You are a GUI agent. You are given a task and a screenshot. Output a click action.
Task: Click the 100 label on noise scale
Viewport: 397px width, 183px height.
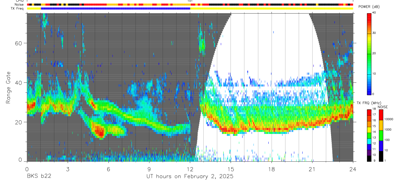coord(387,140)
